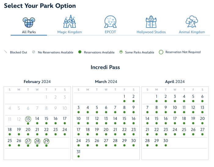Click the Reservation Not Required legend circle

[161, 52]
